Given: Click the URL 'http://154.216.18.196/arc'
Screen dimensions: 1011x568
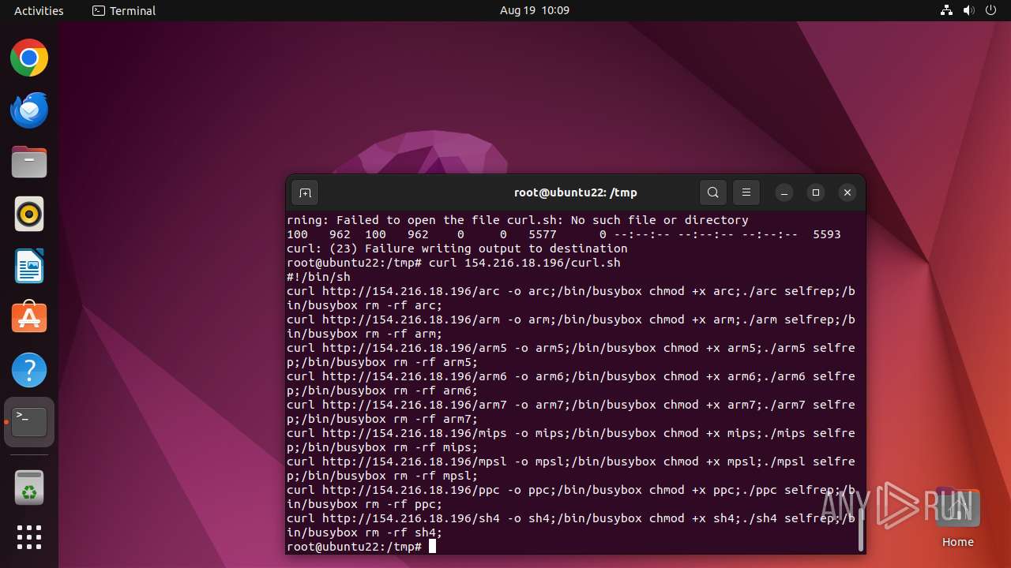Looking at the screenshot, I should [x=411, y=291].
